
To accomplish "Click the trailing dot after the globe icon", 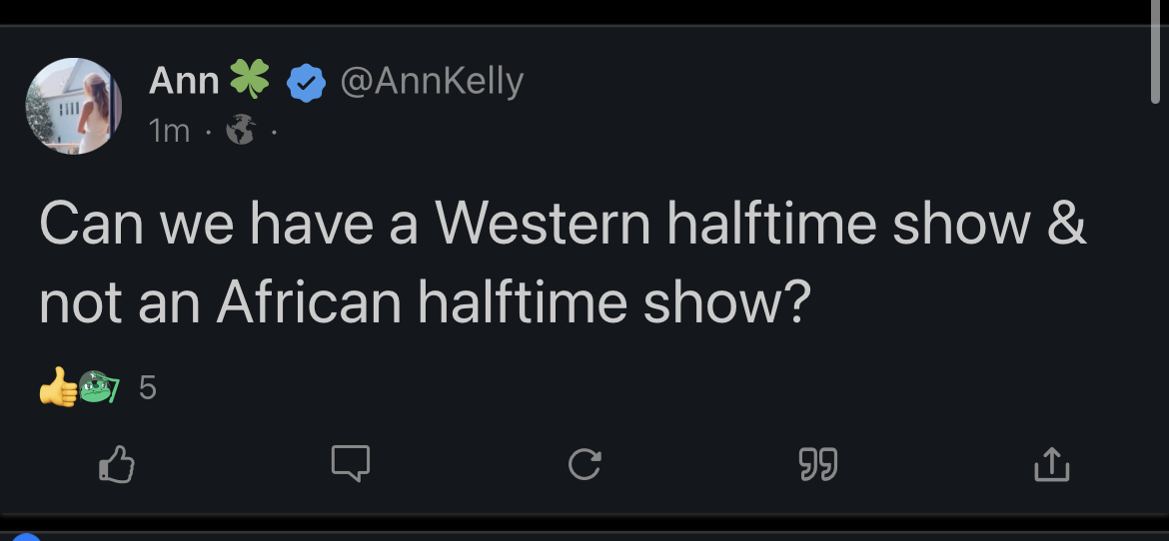I will [x=273, y=131].
